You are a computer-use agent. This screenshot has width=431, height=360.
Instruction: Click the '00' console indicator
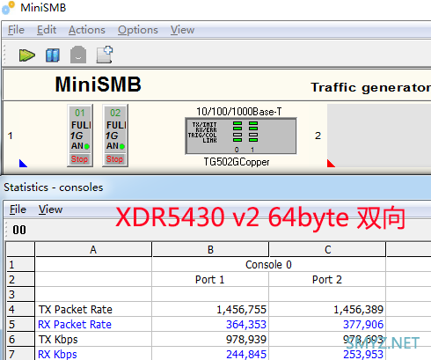(x=19, y=230)
